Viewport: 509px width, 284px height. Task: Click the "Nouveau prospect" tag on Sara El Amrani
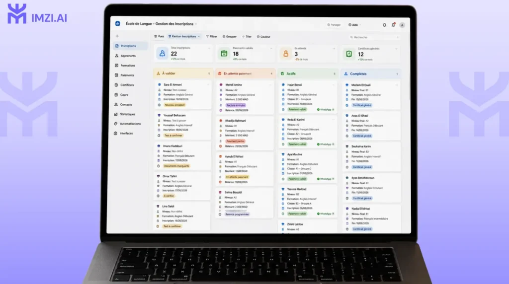coord(174,105)
